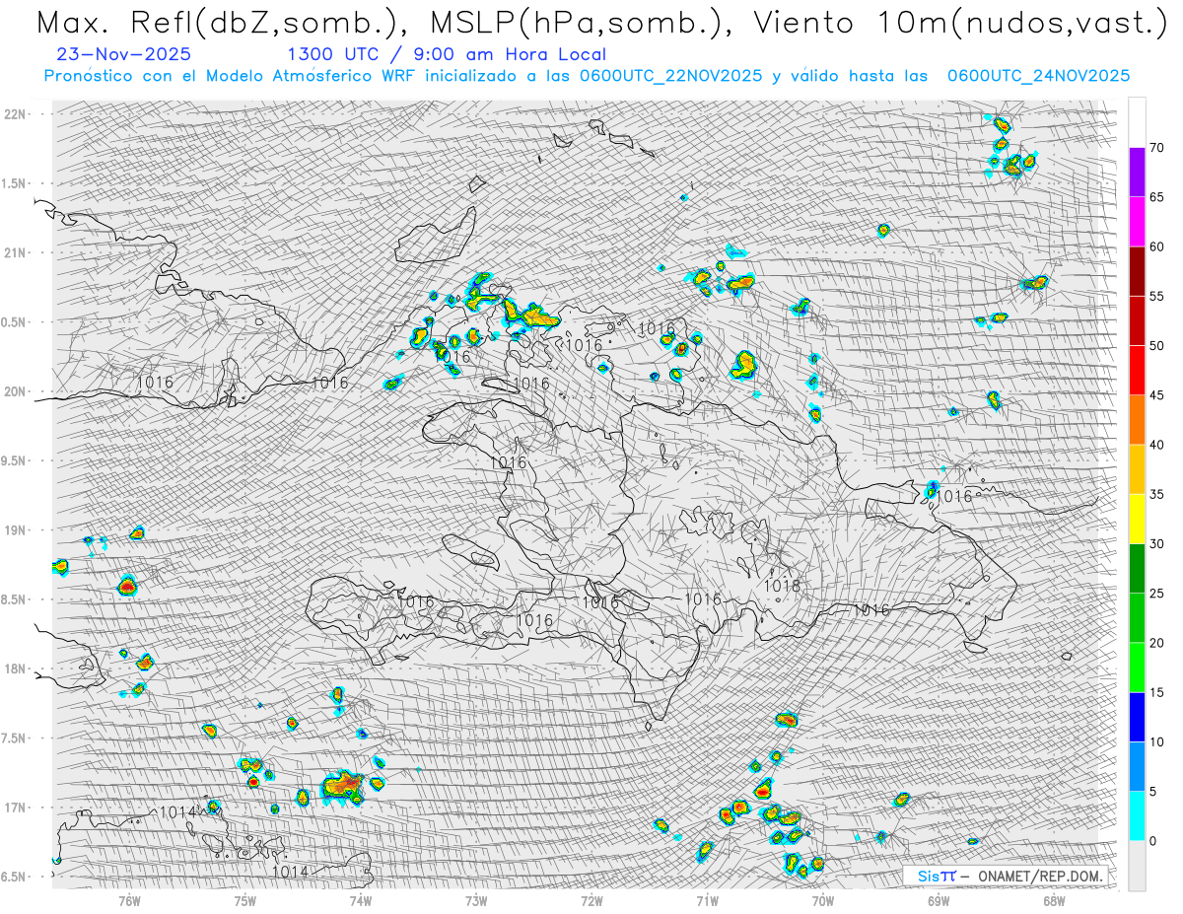Click the '55' value on the color scale

(1156, 297)
